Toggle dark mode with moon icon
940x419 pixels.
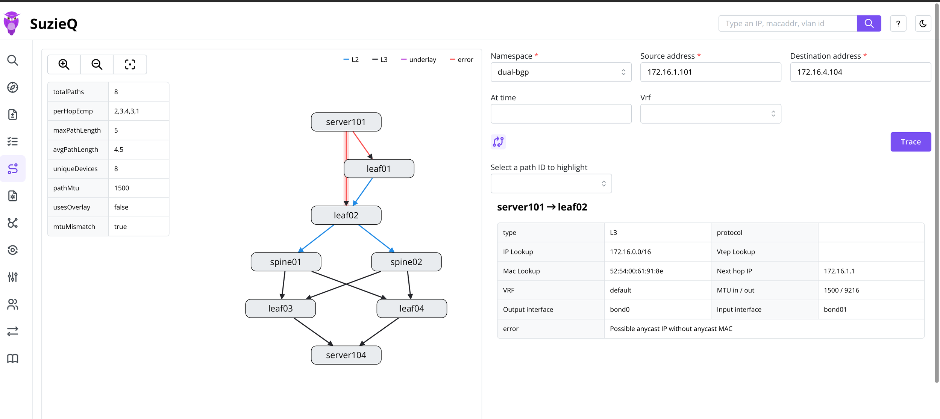[x=923, y=24]
